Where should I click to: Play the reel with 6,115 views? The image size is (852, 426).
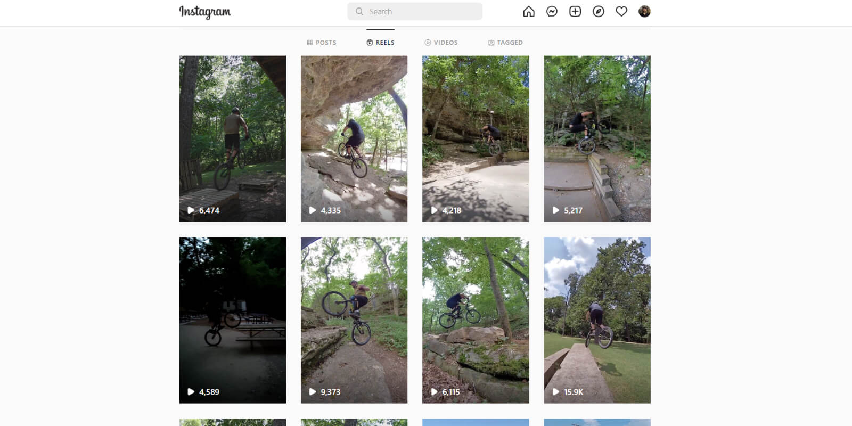(476, 320)
